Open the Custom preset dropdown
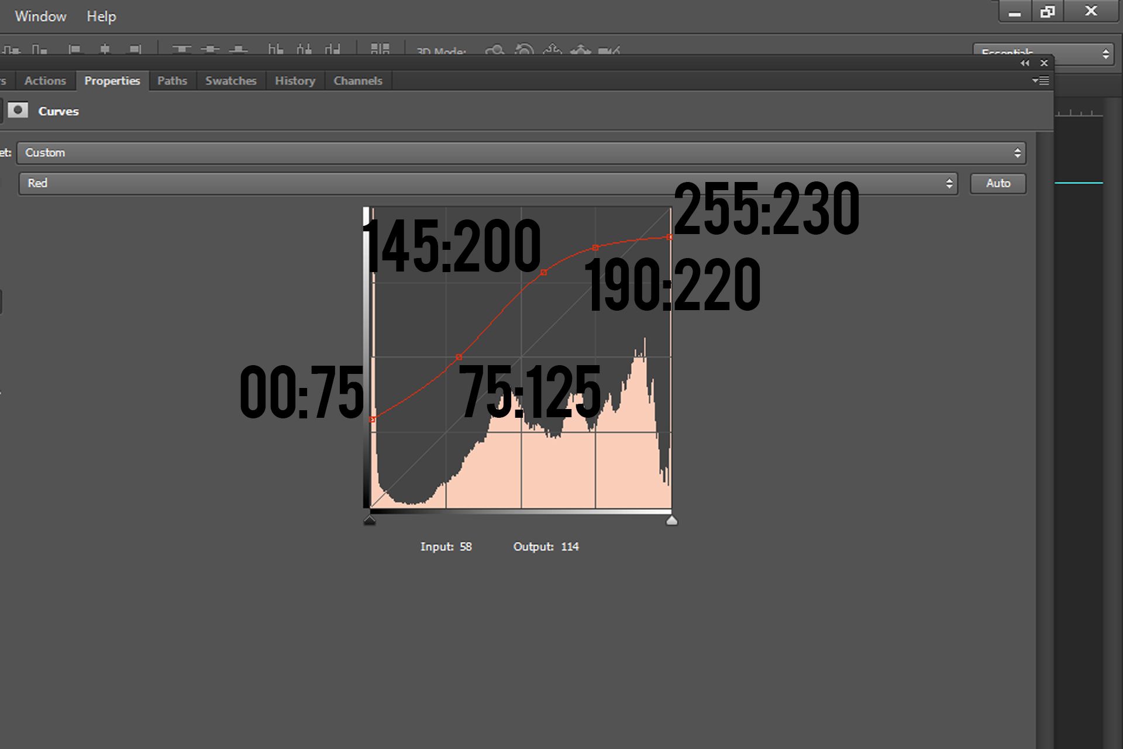1123x749 pixels. (521, 153)
